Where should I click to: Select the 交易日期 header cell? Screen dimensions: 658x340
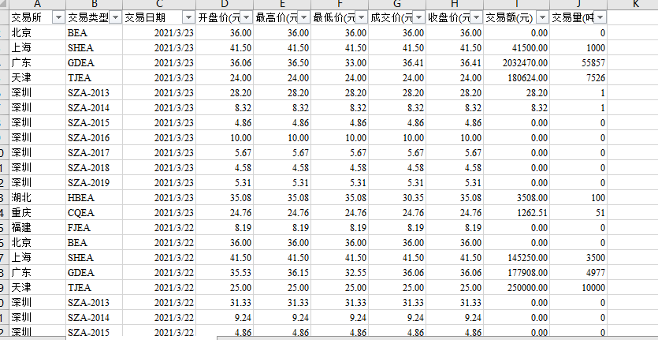159,17
